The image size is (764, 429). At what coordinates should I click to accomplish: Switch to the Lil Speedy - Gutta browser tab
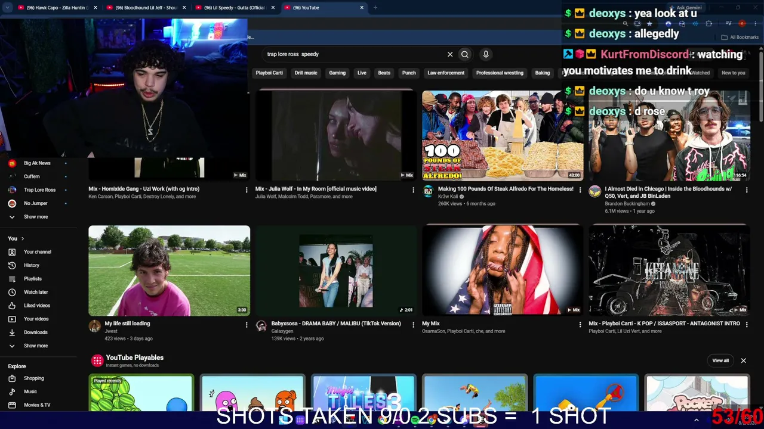click(234, 8)
